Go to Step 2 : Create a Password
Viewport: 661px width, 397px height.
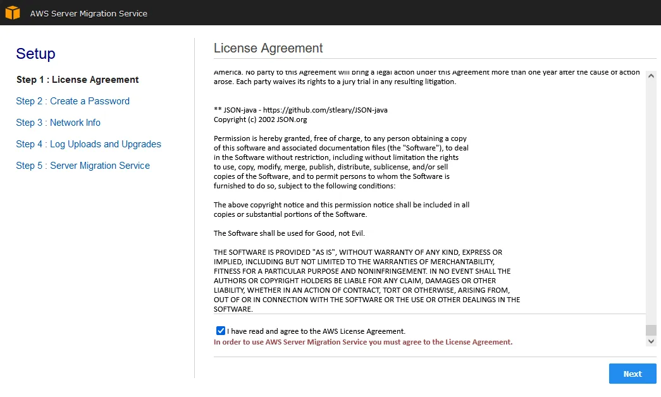[x=73, y=101]
